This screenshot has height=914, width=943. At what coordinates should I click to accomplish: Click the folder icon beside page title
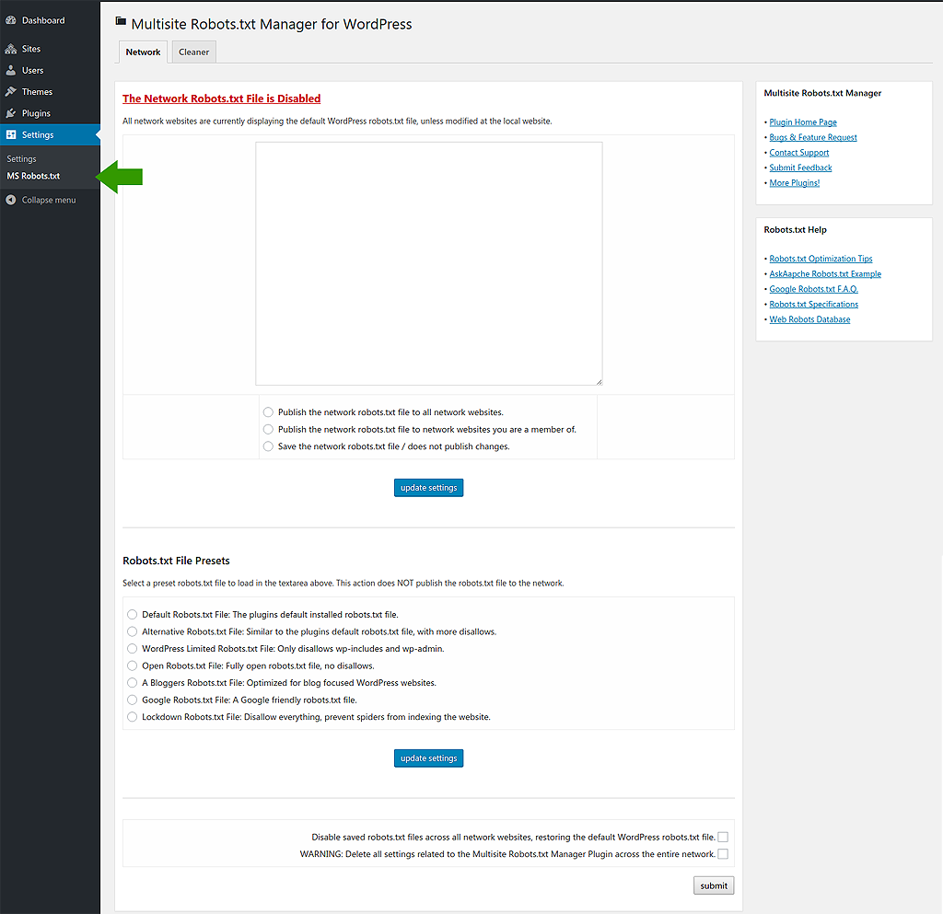tap(121, 22)
